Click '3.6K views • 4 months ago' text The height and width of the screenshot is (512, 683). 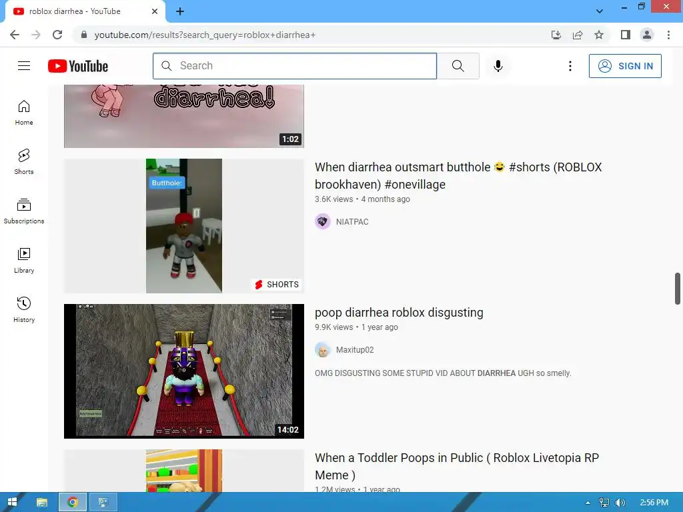(x=362, y=199)
